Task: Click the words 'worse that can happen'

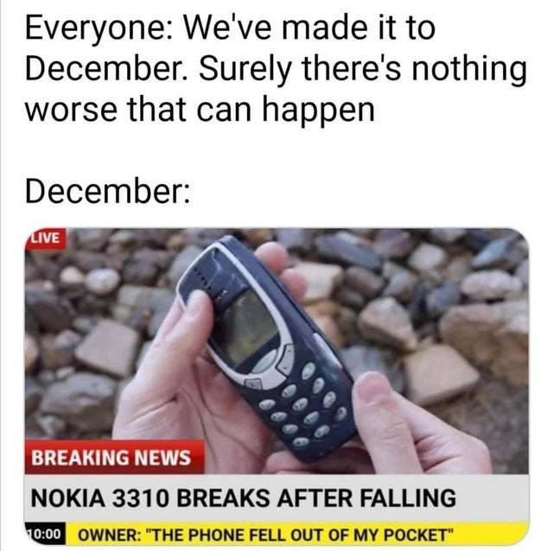Action: 200,111
